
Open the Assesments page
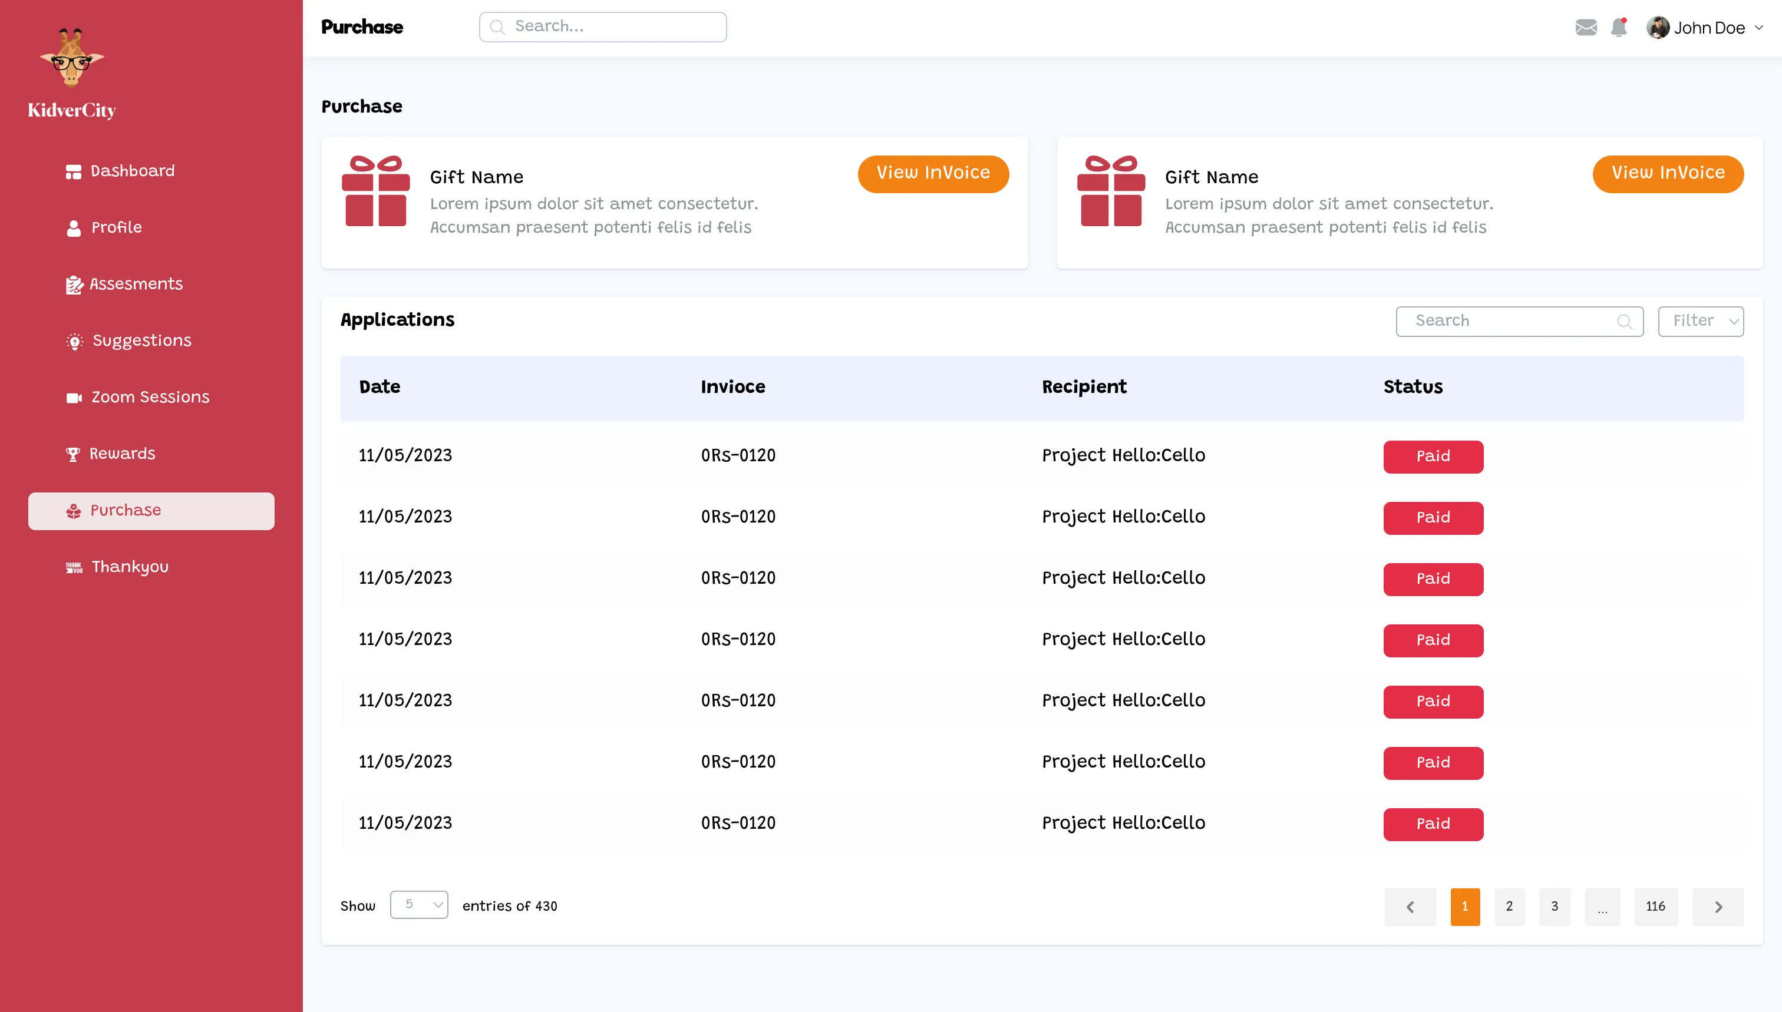(136, 285)
